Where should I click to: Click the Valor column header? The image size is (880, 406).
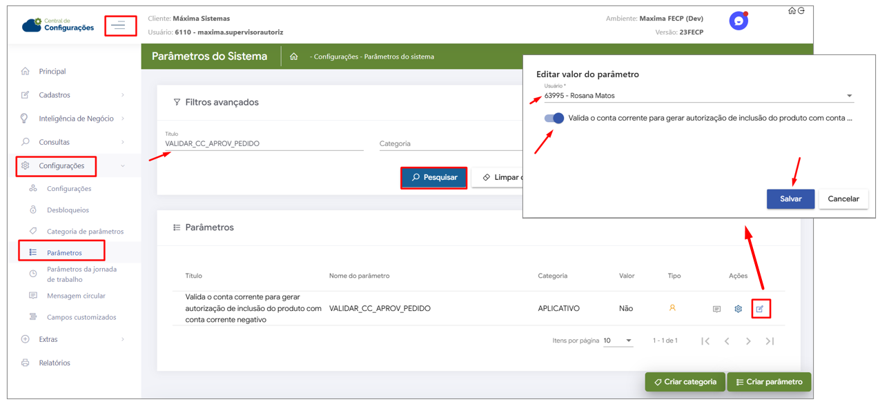(627, 276)
